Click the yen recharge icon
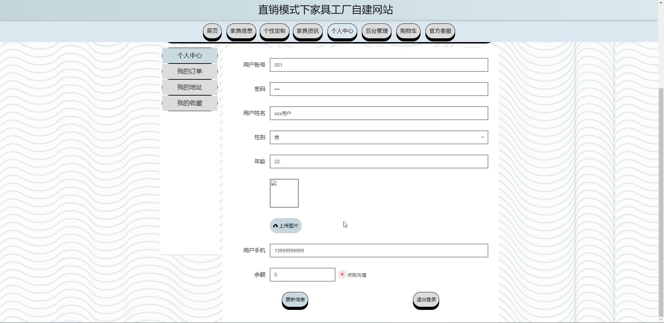The image size is (664, 323). tap(342, 274)
